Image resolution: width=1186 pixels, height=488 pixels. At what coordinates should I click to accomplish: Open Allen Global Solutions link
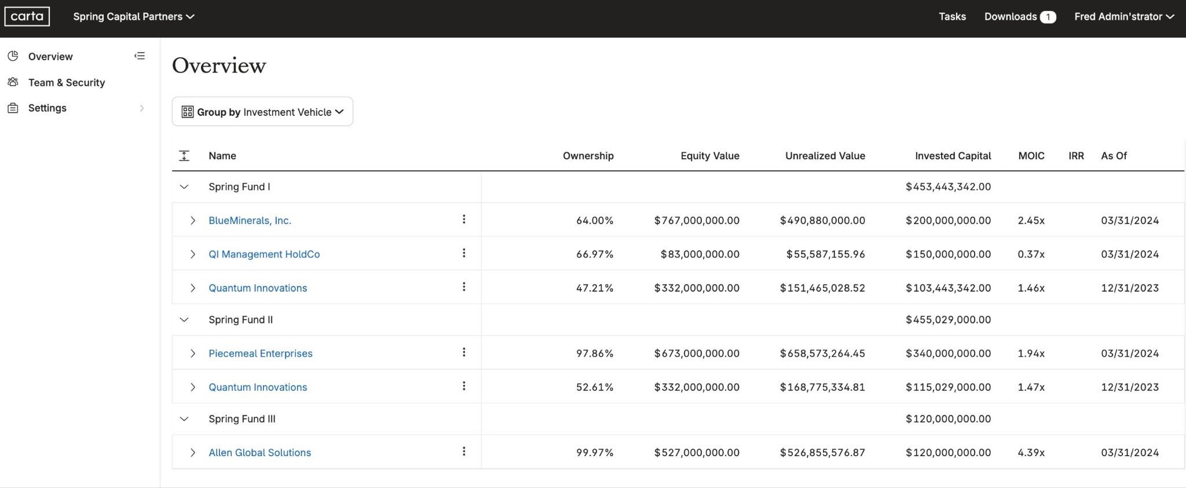click(x=259, y=453)
